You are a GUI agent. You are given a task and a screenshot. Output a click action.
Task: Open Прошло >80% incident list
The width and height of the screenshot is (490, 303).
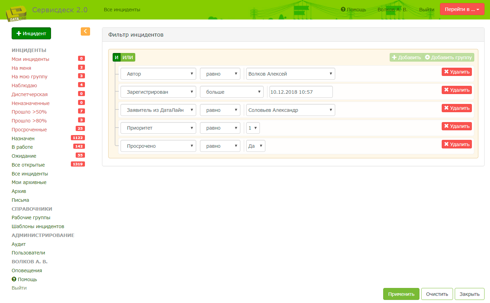[x=29, y=121]
